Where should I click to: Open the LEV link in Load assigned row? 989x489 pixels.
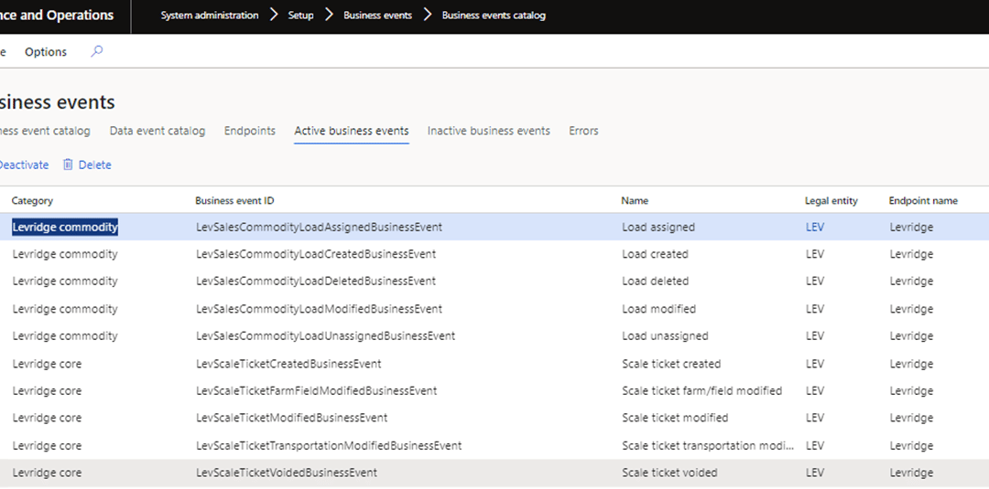click(x=815, y=228)
